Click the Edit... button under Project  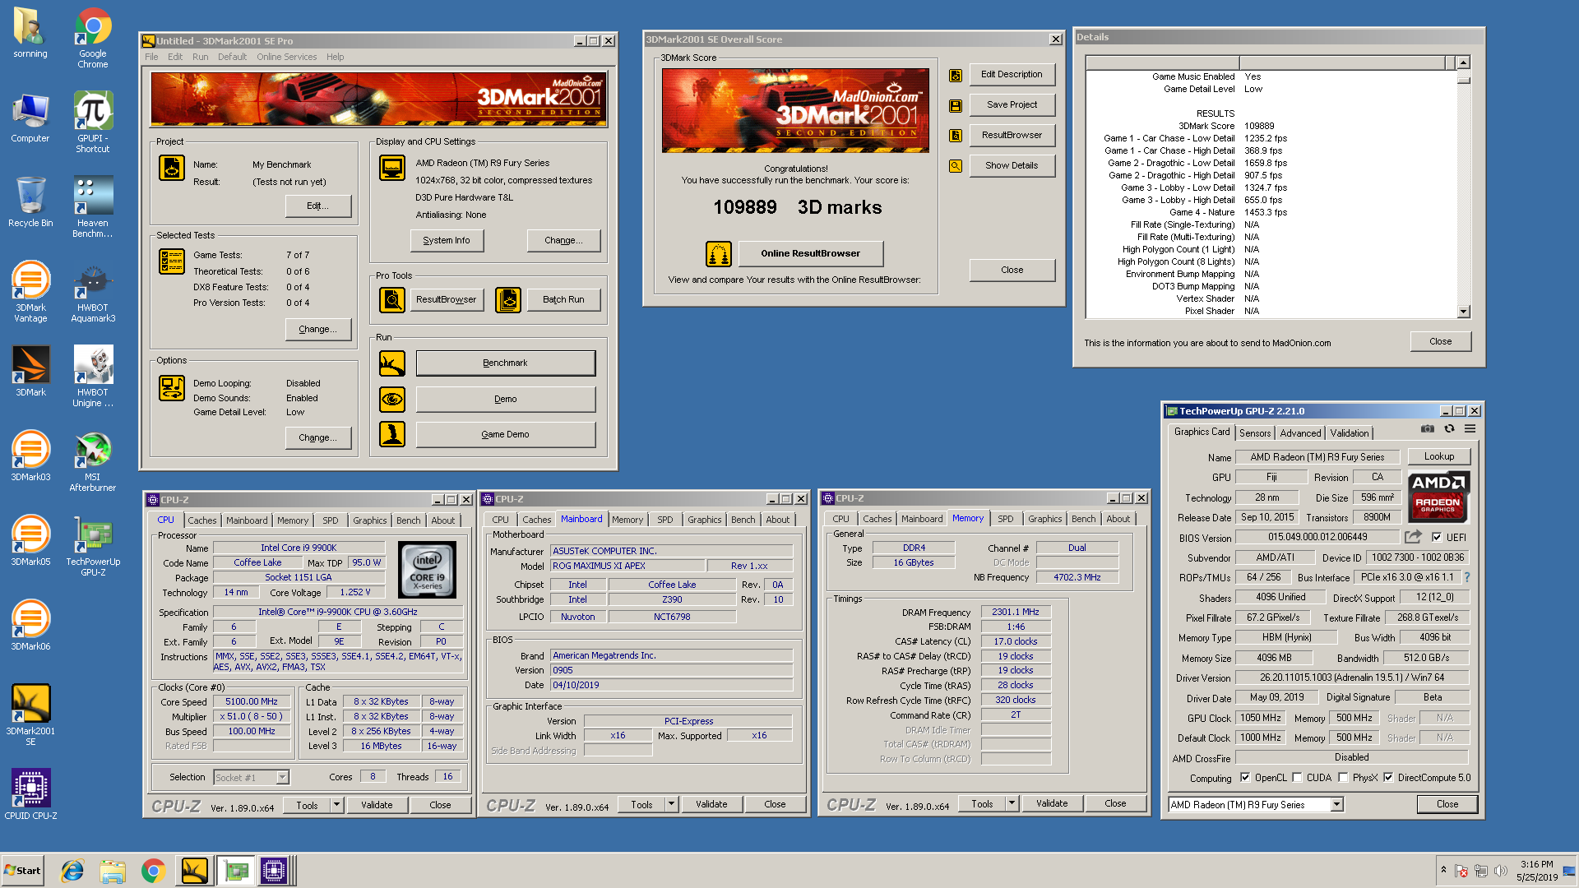point(317,206)
